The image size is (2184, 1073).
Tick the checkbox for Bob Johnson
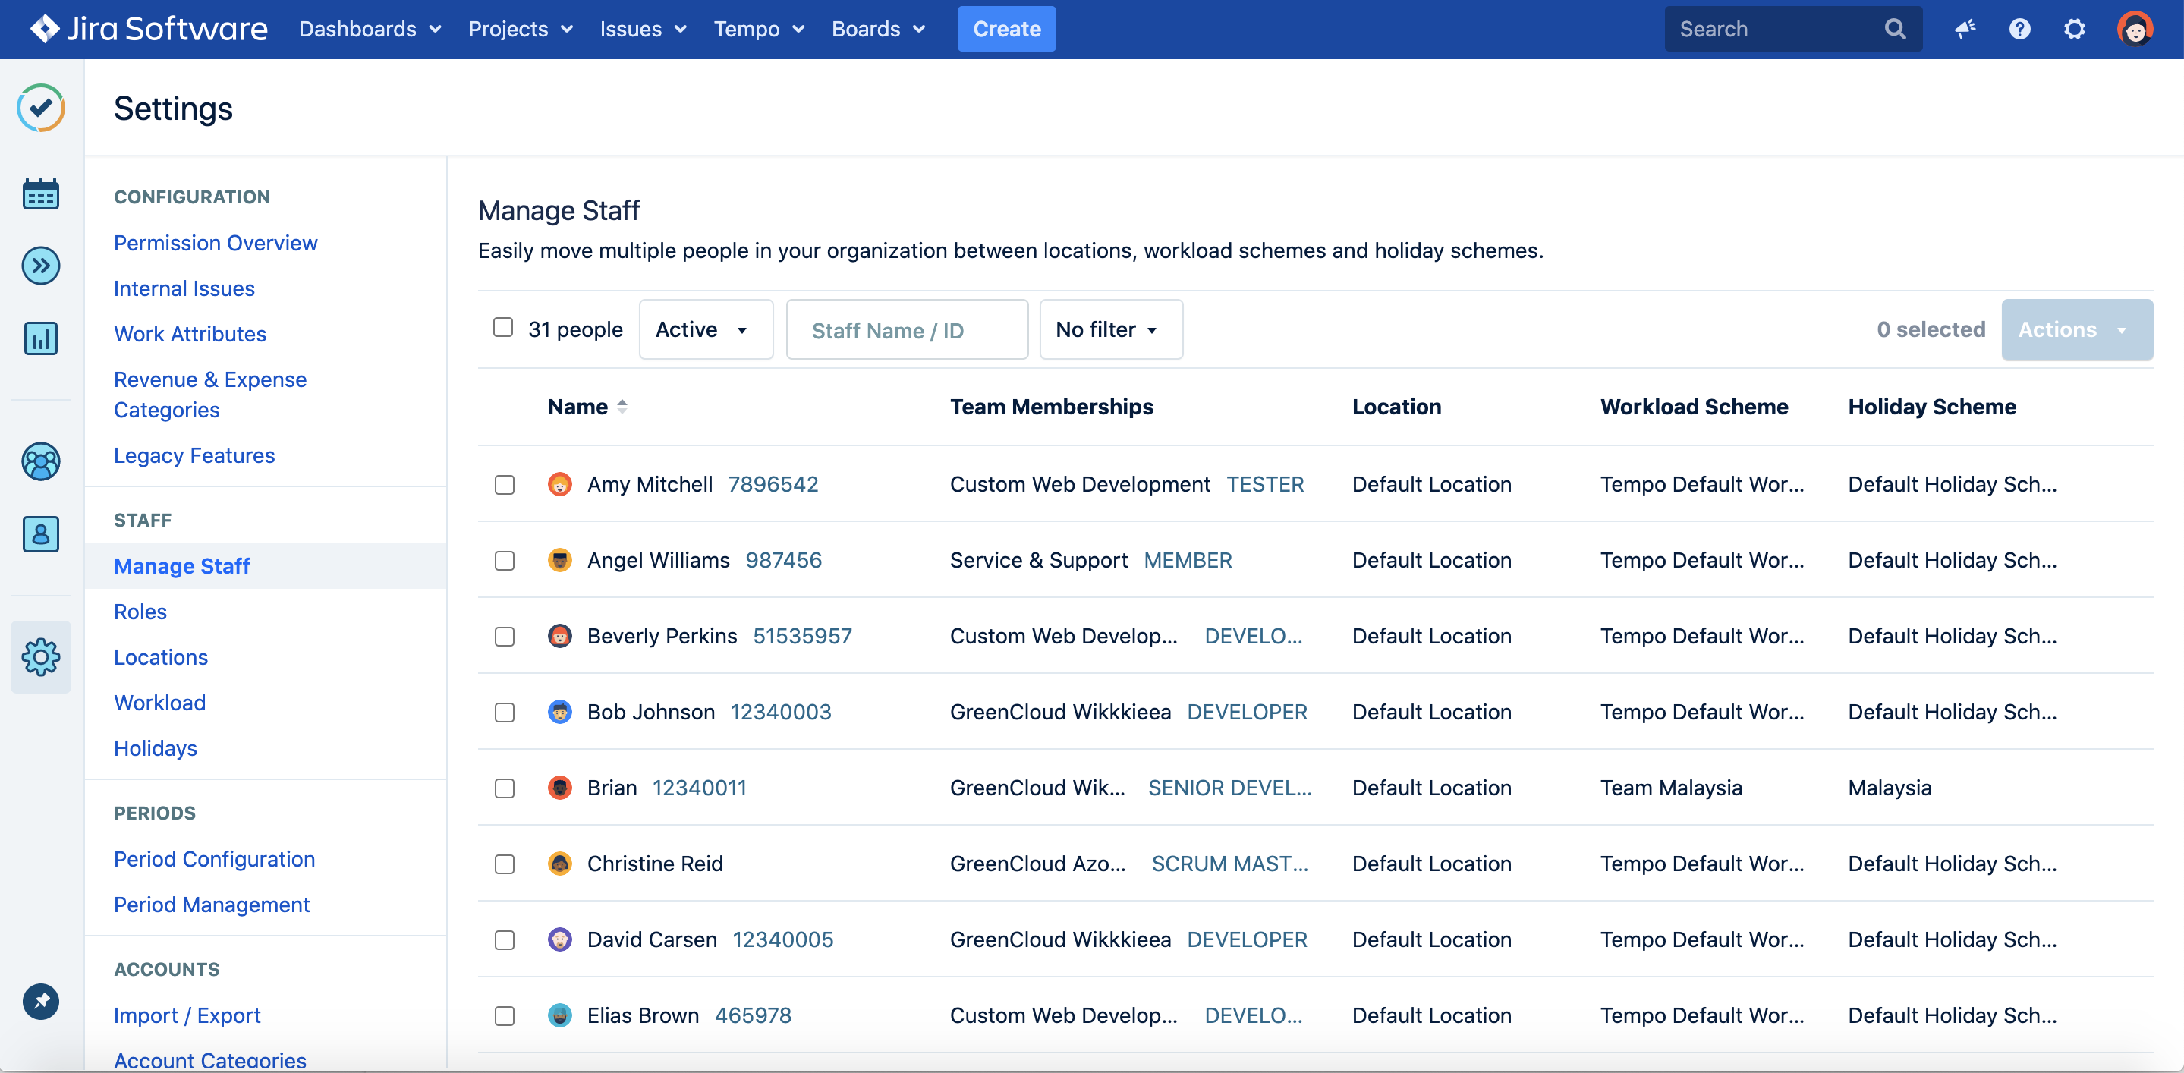pos(505,712)
